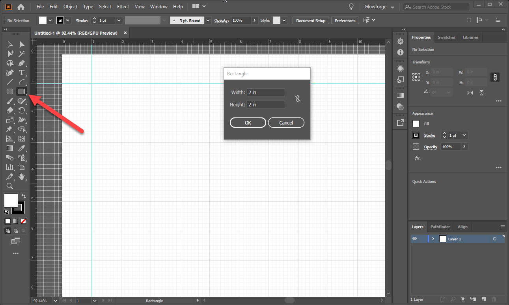Select the Rounded Rectangle tool

(10, 91)
